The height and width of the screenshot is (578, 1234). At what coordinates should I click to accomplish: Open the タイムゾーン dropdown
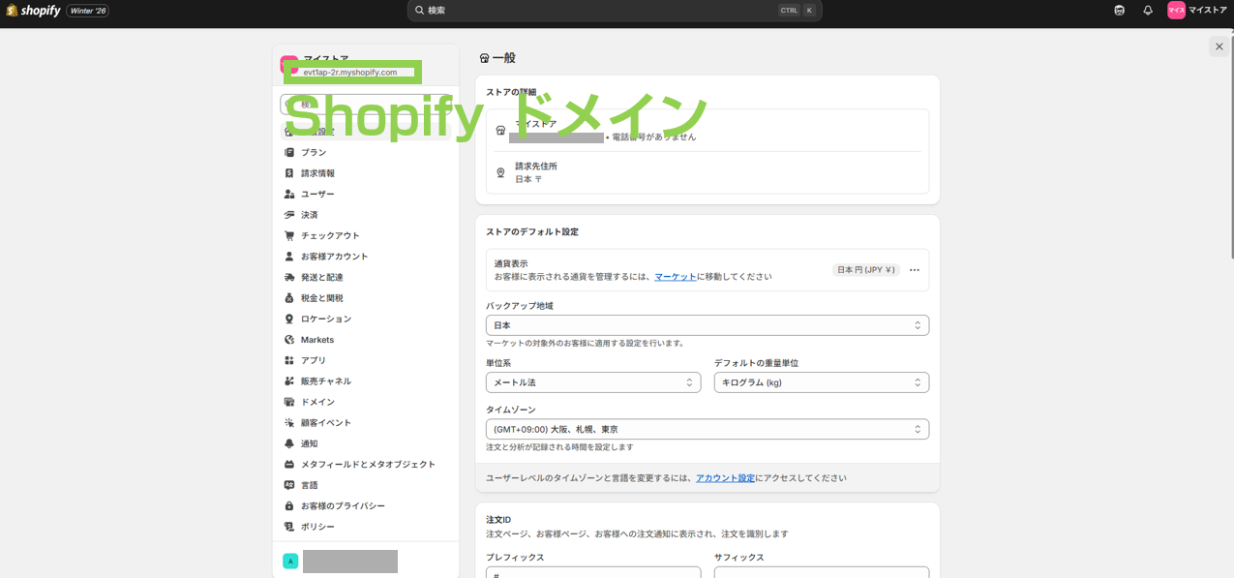[x=707, y=429]
